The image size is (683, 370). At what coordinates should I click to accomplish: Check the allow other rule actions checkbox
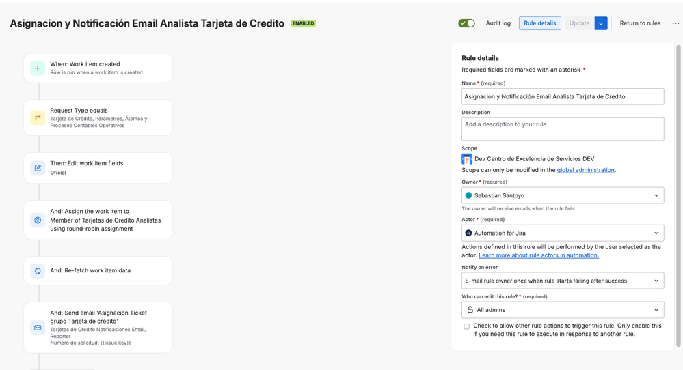click(x=466, y=326)
